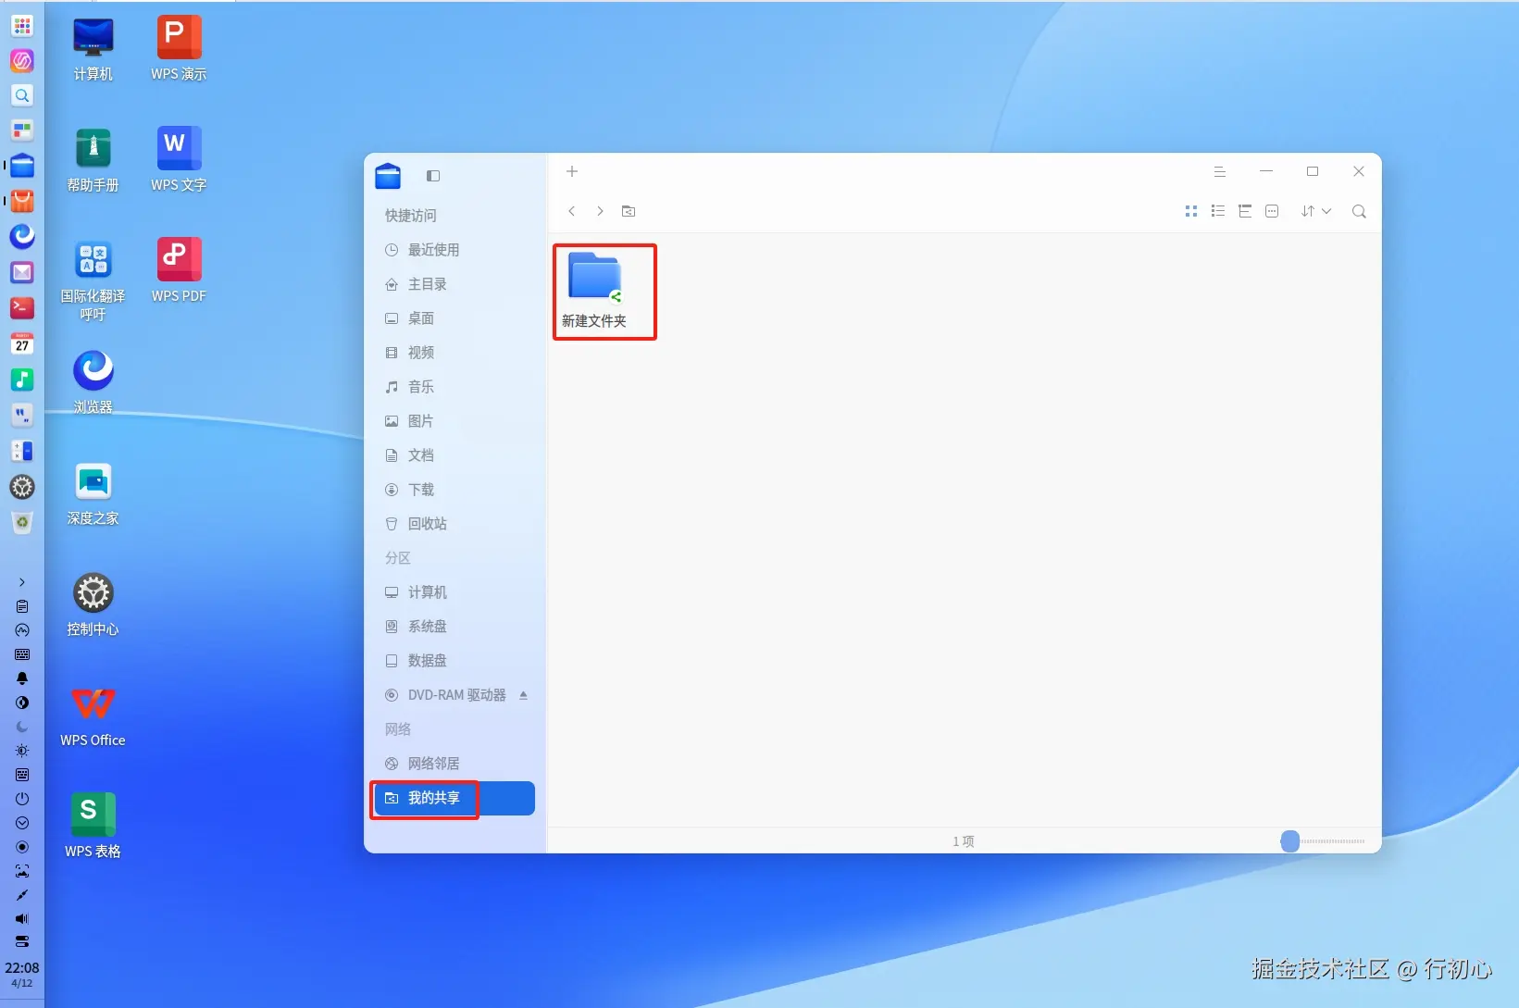Select the 深度之家 desktop icon

(93, 493)
